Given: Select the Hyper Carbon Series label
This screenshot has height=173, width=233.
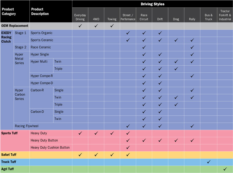Looking at the screenshot, I should pos(21,94).
